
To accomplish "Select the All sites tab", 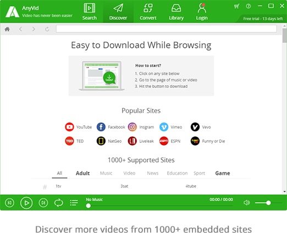I will click(59, 173).
